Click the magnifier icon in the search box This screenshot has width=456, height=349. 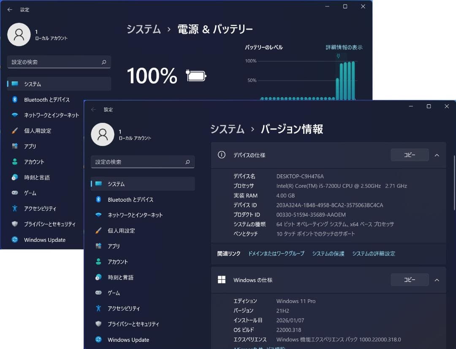pos(187,162)
